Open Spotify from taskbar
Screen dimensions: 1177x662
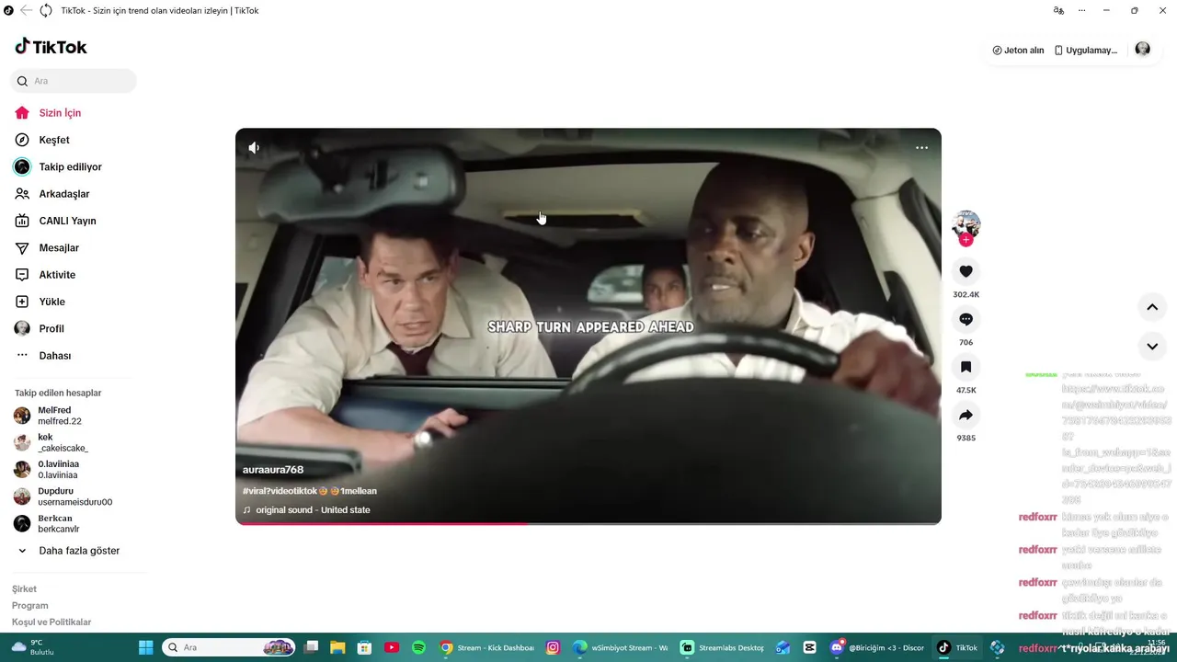(418, 647)
